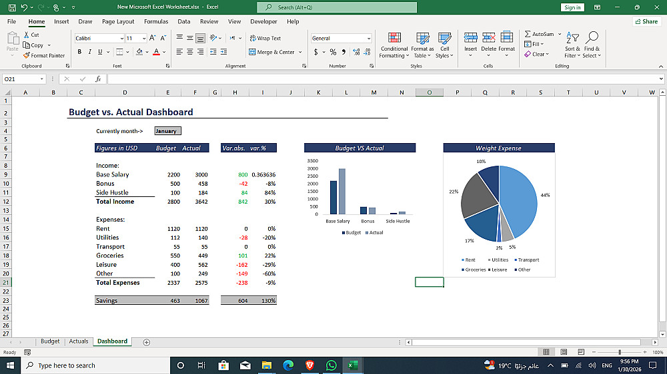The image size is (667, 374).
Task: Switch to Page Break Preview in status bar
Action: point(581,352)
